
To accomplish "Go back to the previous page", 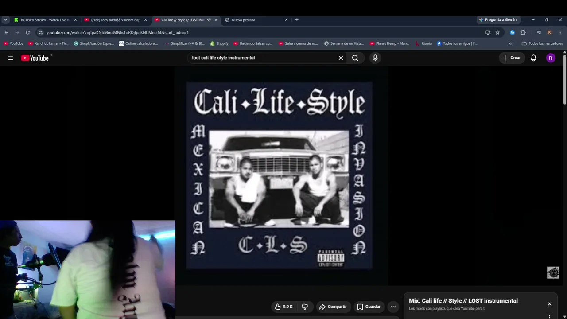I will 6,32.
